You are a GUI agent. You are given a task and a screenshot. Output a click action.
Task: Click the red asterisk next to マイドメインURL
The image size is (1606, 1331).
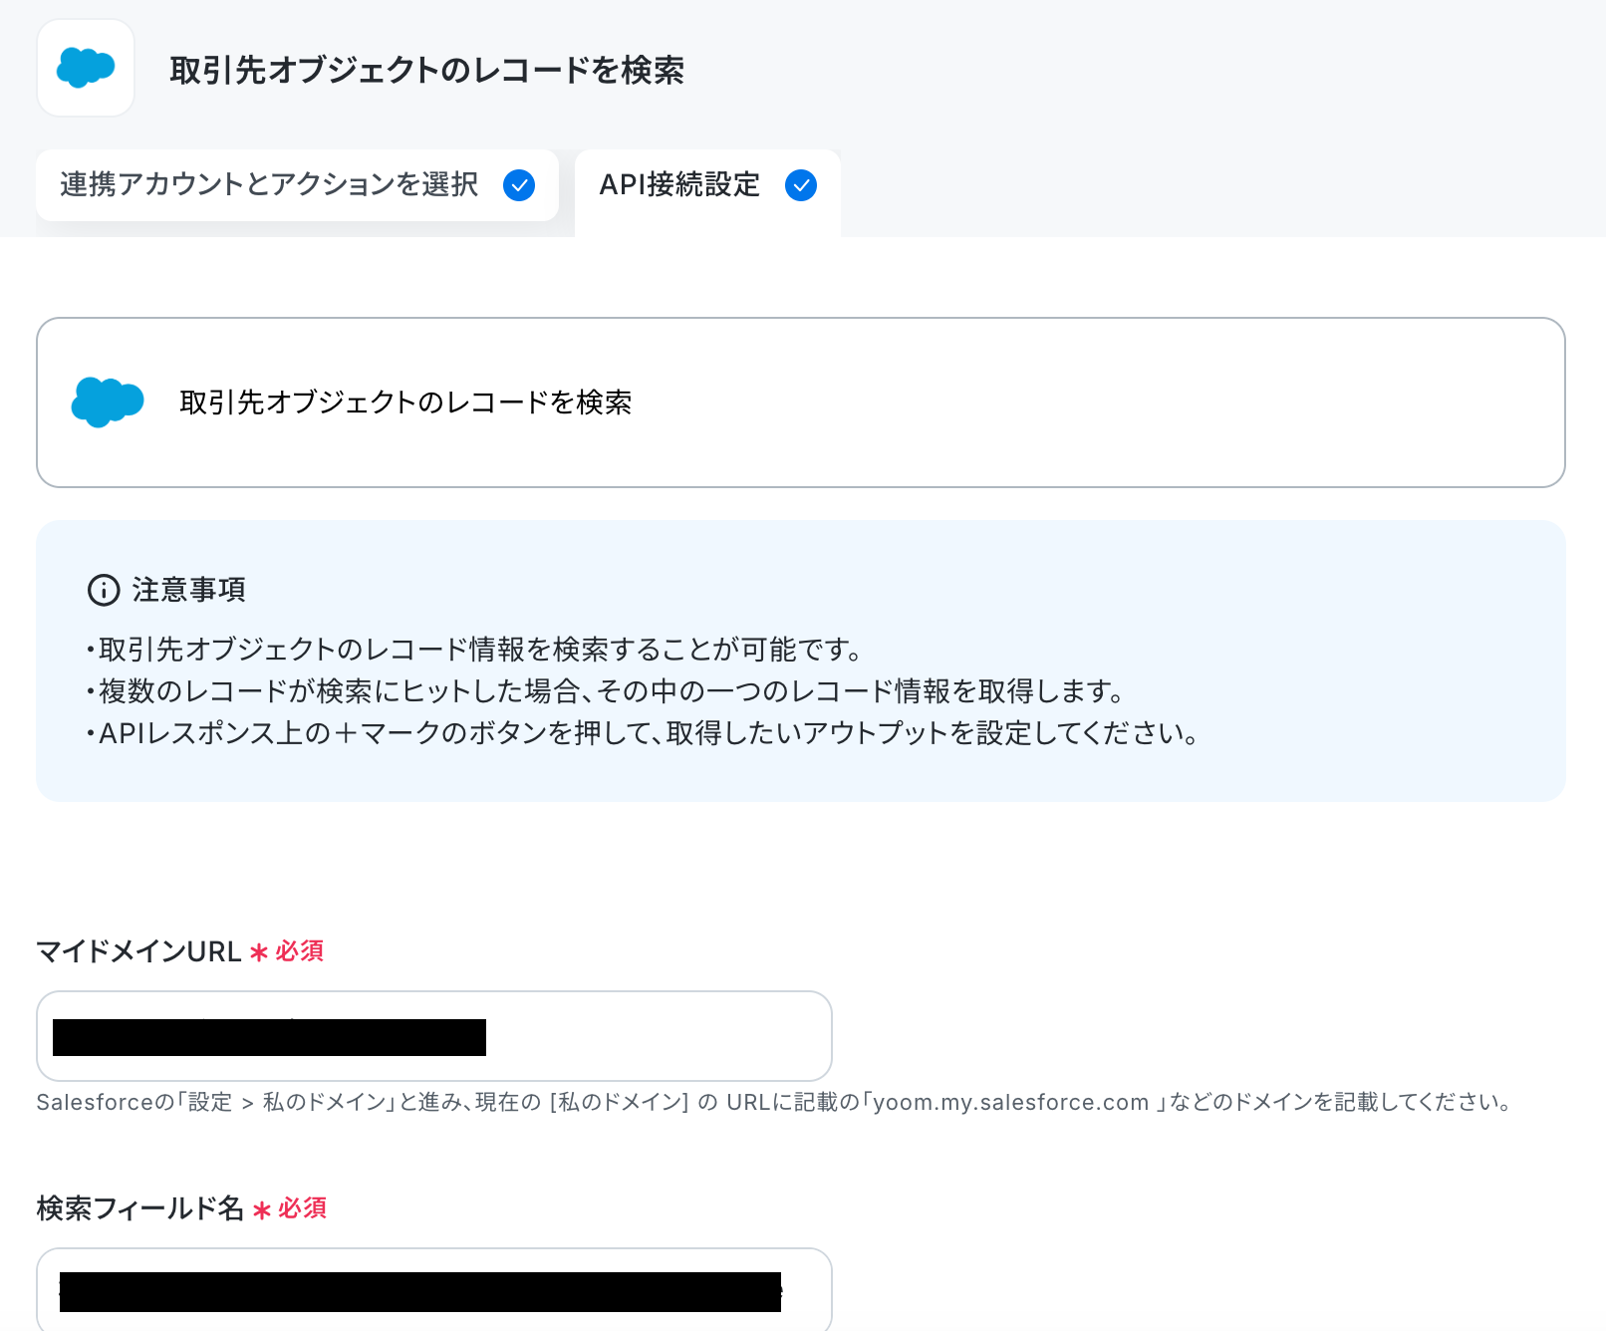[x=259, y=952]
